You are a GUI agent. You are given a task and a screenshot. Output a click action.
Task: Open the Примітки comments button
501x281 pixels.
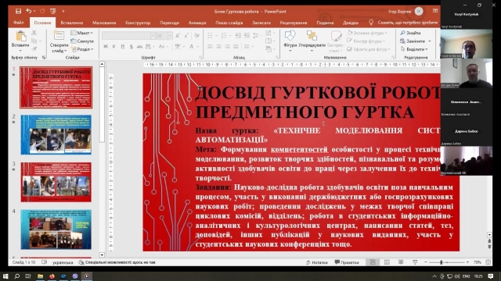(347, 262)
